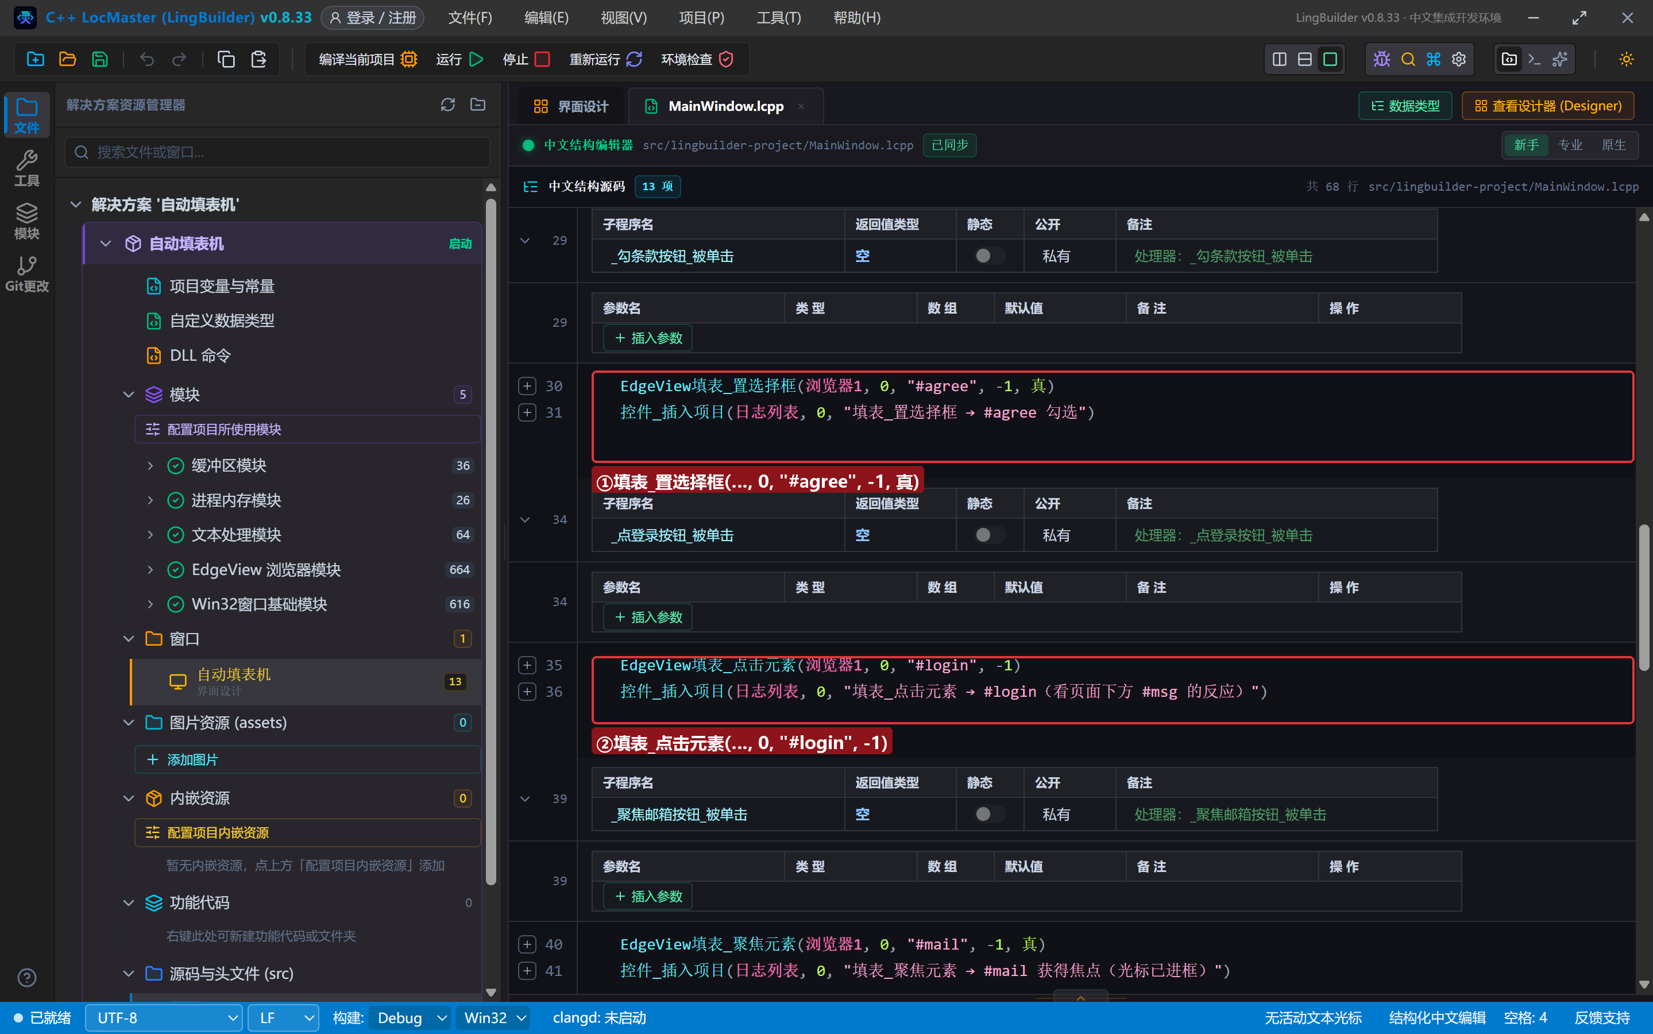Switch editor mode to 专业
Image resolution: width=1653 pixels, height=1034 pixels.
coord(1570,145)
